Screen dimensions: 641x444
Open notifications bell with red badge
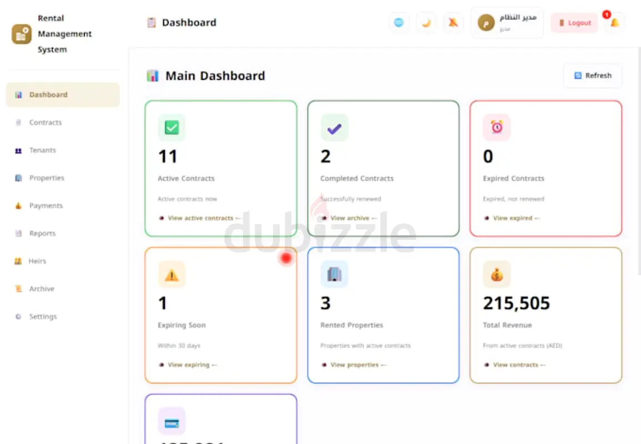pos(614,23)
